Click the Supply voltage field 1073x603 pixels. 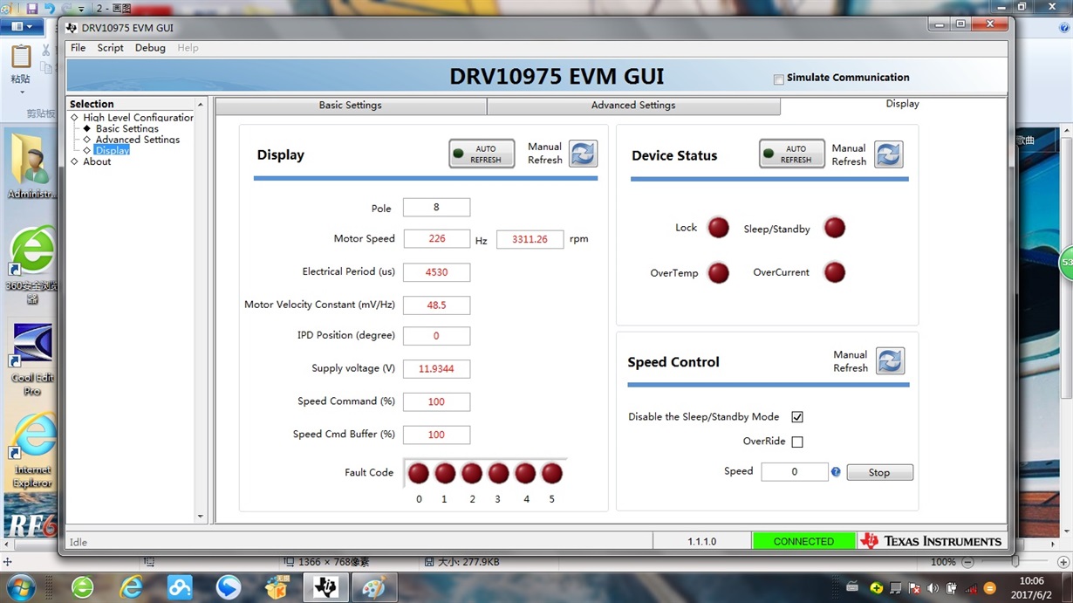pos(436,369)
